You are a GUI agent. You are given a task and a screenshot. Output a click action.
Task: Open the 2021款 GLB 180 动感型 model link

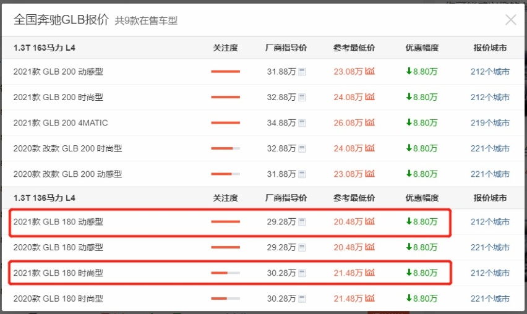58,222
